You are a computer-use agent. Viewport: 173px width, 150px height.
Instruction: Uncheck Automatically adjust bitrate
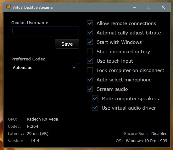[90, 33]
